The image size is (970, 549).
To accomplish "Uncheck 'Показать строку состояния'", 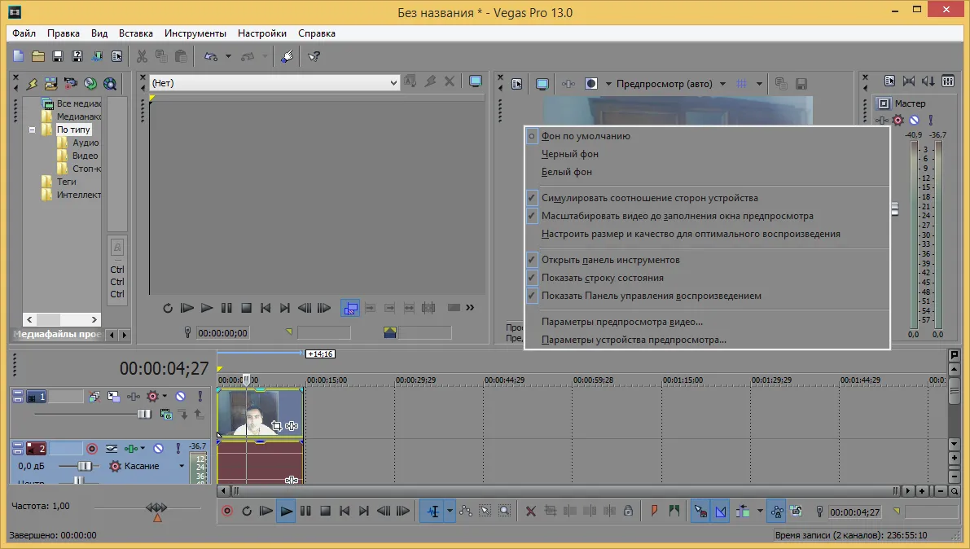I will click(x=602, y=278).
